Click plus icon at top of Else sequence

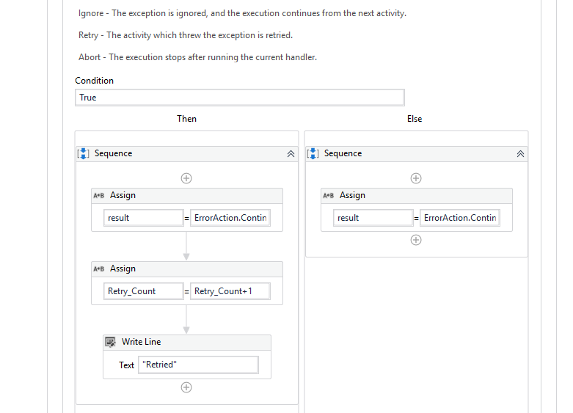pos(416,178)
